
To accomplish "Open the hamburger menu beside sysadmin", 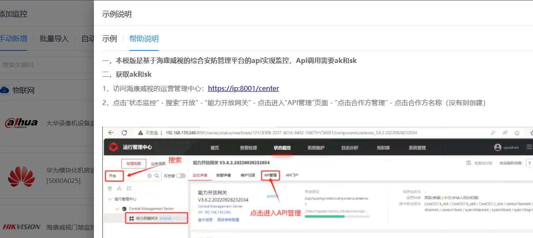I will click(x=529, y=147).
